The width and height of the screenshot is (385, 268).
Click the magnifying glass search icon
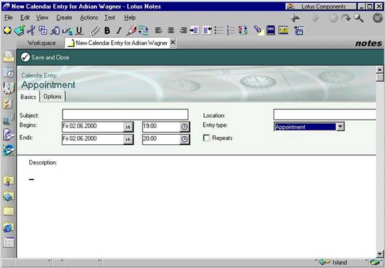coord(358,18)
